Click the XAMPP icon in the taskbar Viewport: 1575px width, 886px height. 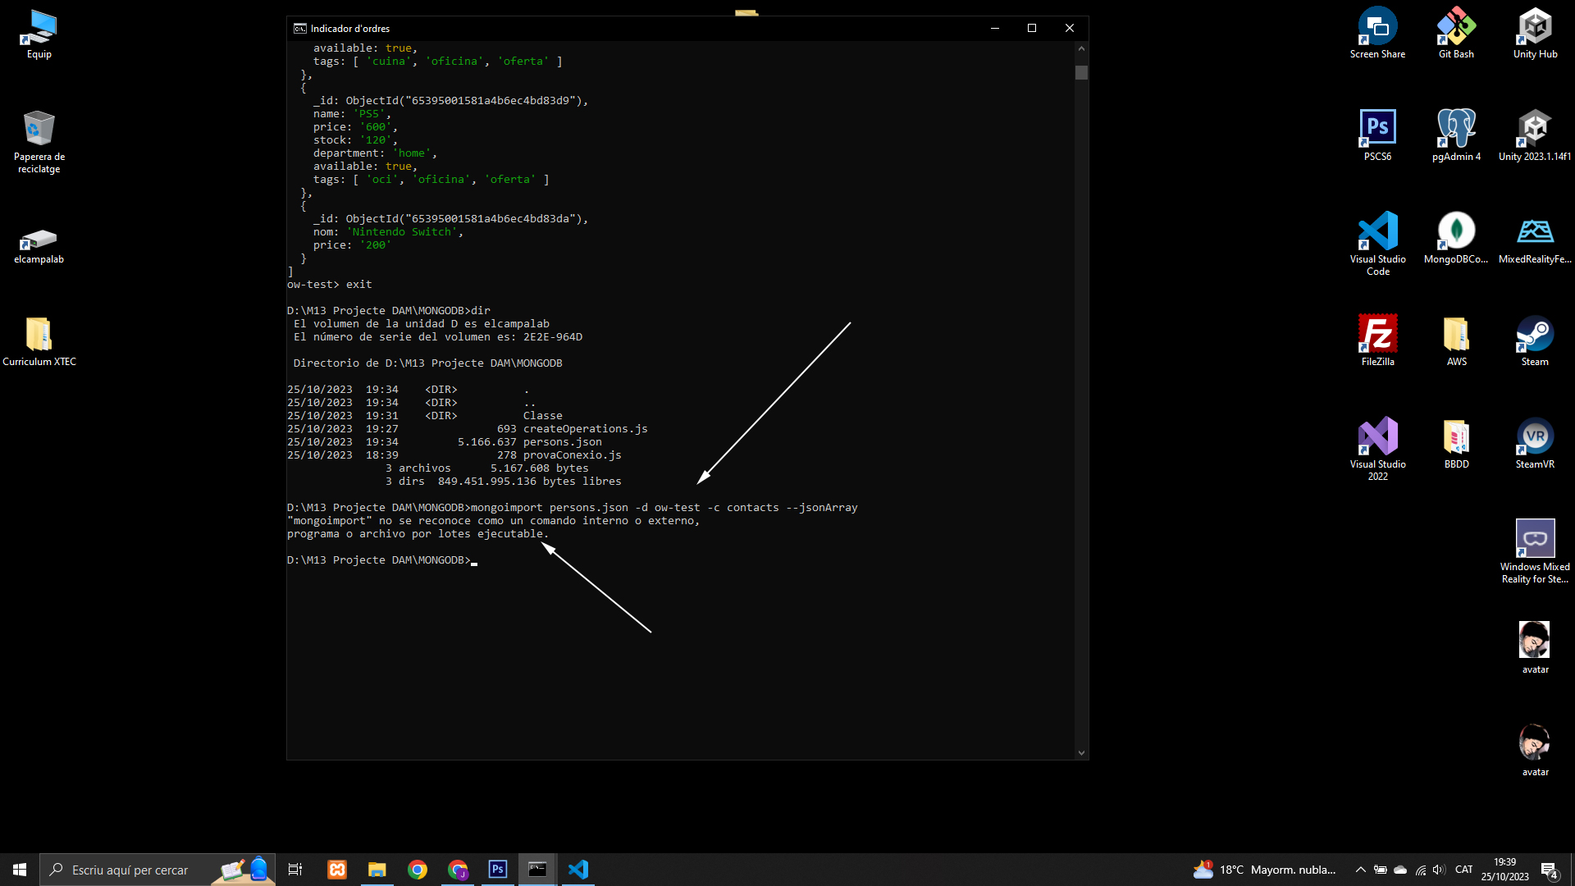(337, 870)
